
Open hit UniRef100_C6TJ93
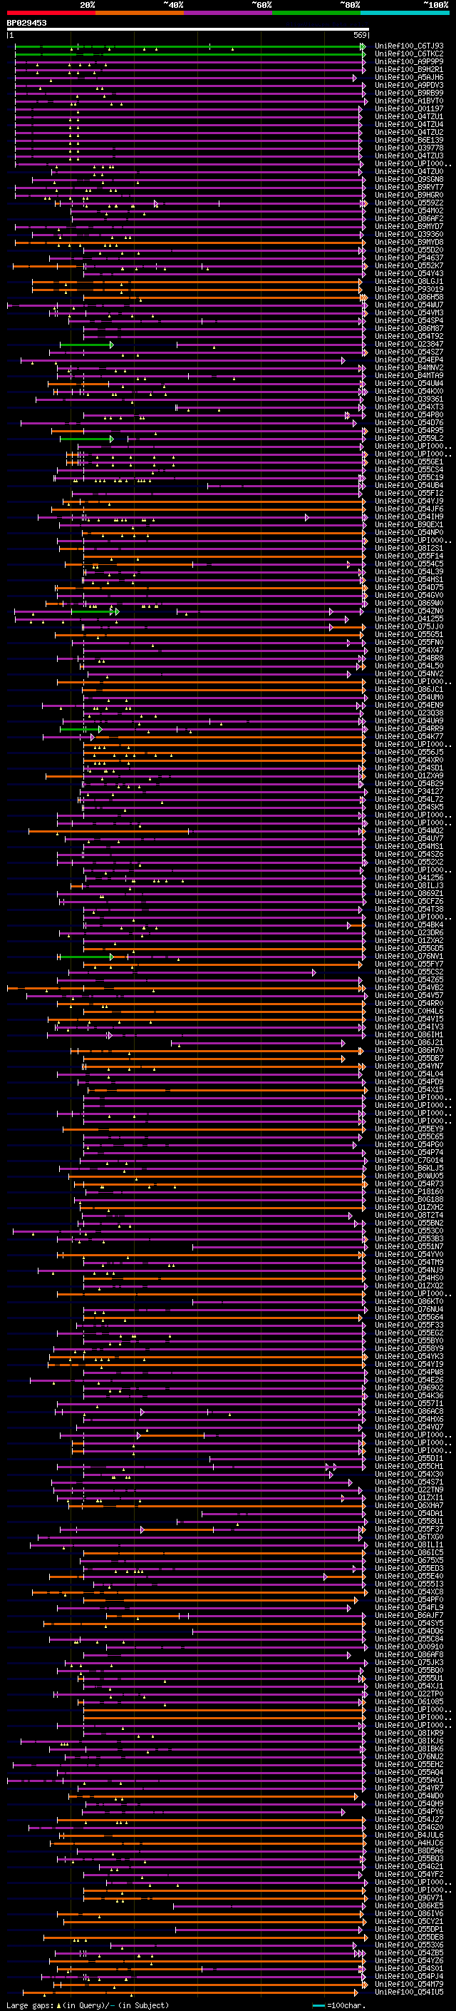click(x=409, y=46)
